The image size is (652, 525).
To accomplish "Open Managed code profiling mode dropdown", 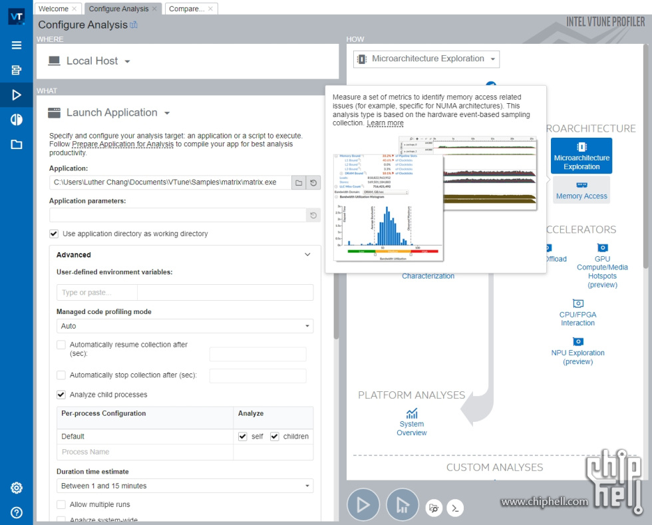I will click(x=185, y=326).
